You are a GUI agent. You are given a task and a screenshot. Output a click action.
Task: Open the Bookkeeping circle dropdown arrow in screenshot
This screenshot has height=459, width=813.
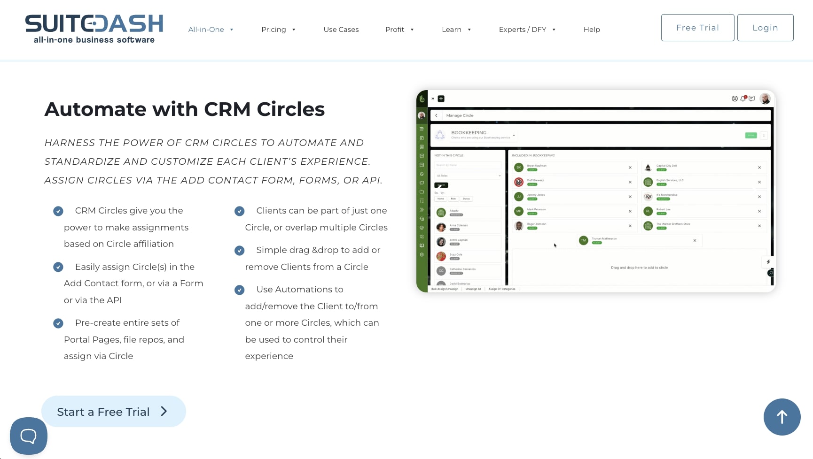[x=514, y=135]
